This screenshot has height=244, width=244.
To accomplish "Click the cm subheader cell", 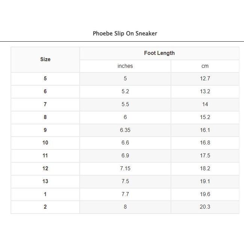I will click(x=205, y=66).
